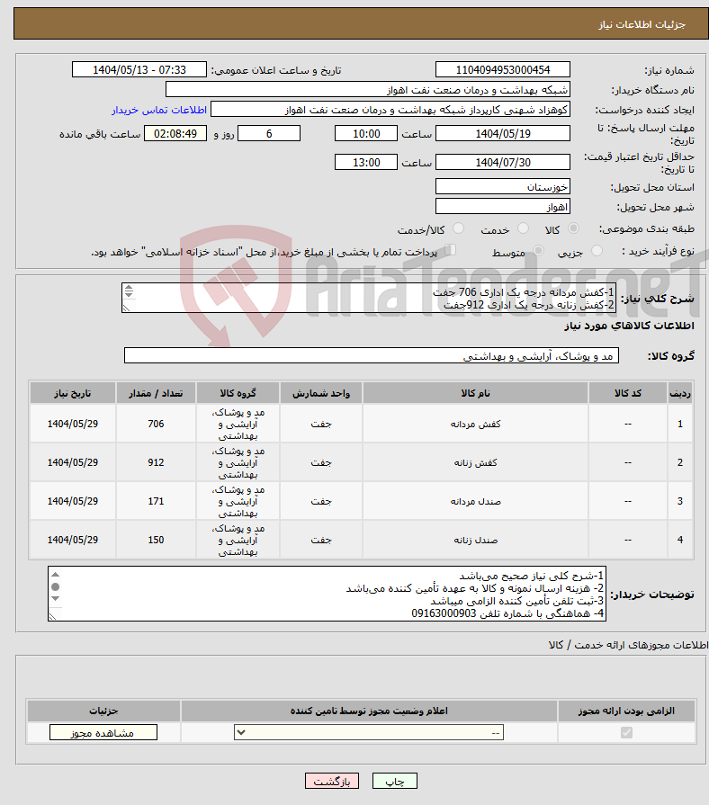This screenshot has width=709, height=805.
Task: Click the need number field 1104094953000454
Action: pyautogui.click(x=503, y=70)
